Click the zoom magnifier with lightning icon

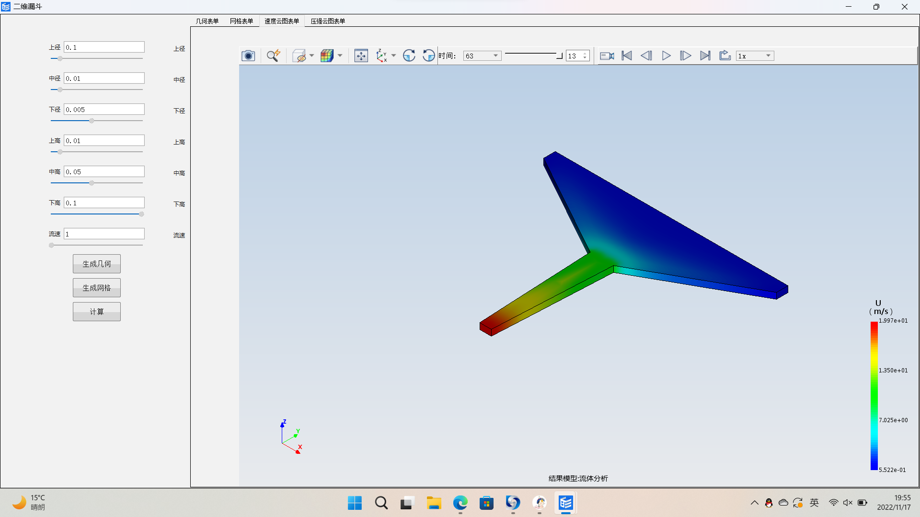click(x=273, y=56)
